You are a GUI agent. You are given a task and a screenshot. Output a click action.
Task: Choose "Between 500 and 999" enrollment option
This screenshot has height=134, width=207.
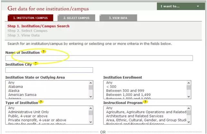coord(125,91)
